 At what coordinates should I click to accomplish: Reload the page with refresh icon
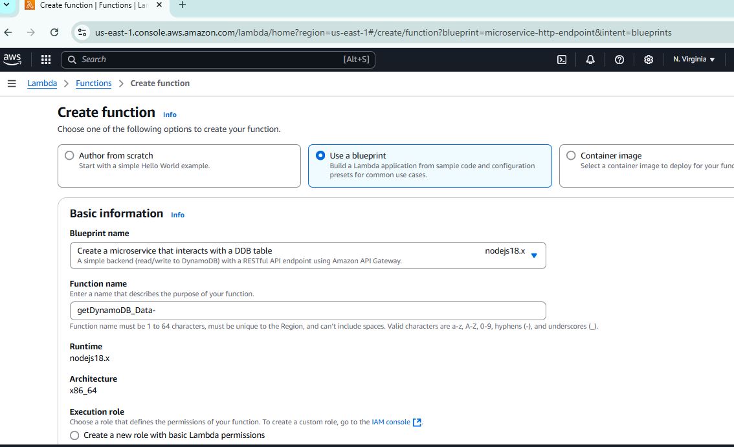[54, 32]
